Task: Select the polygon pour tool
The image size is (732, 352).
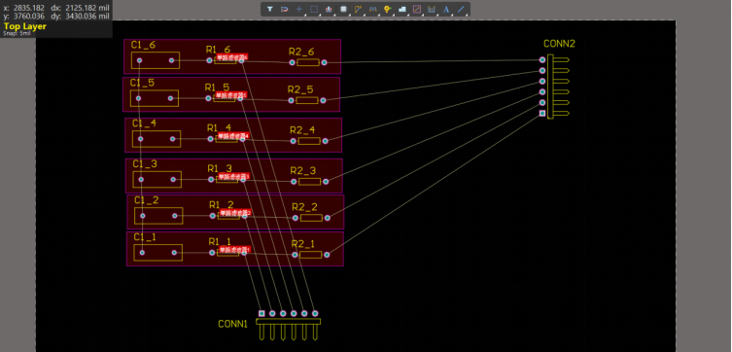Action: (402, 9)
